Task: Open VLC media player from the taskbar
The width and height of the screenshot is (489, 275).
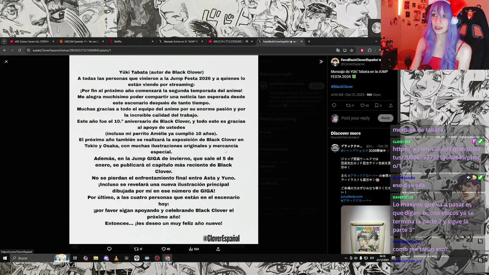Action: click(x=116, y=258)
